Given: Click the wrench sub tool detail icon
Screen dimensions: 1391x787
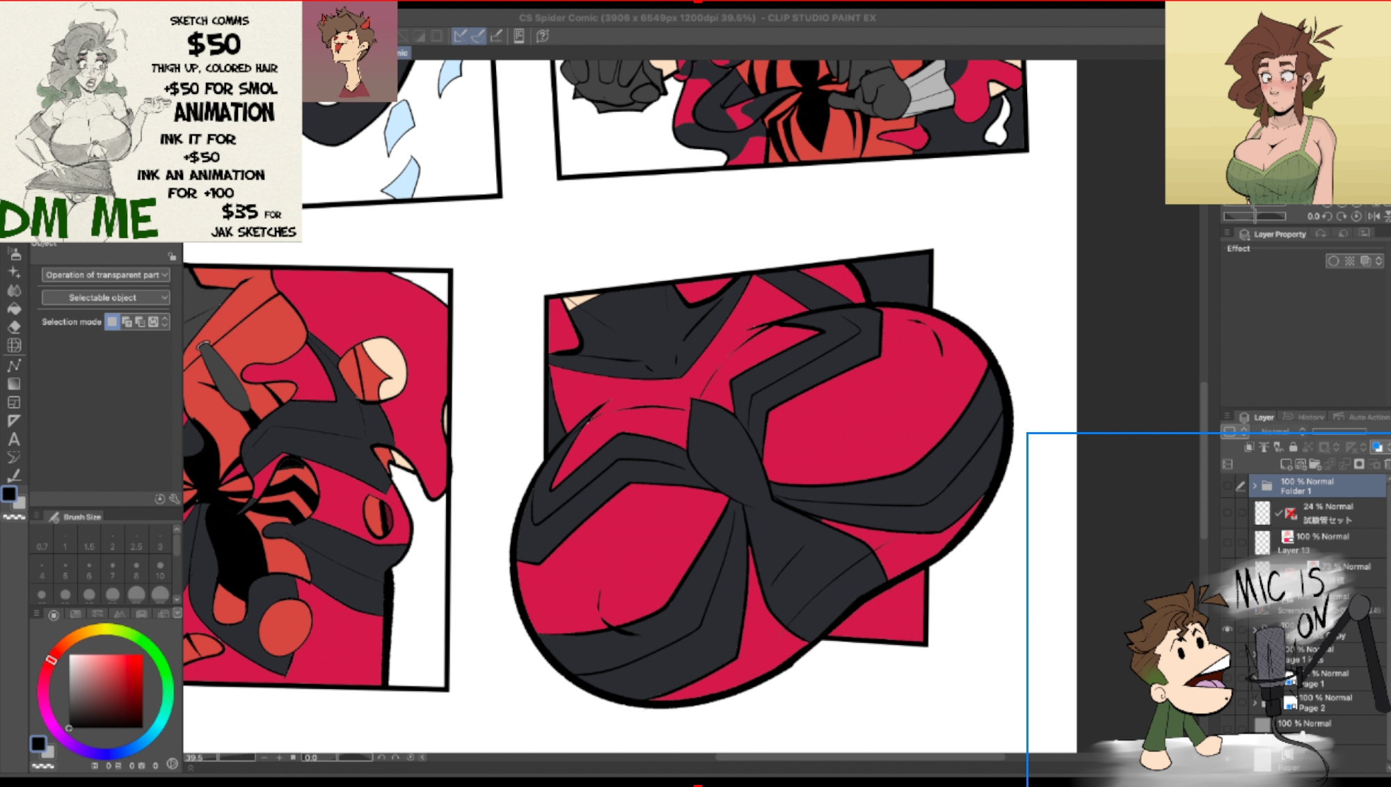Looking at the screenshot, I should click(x=174, y=499).
